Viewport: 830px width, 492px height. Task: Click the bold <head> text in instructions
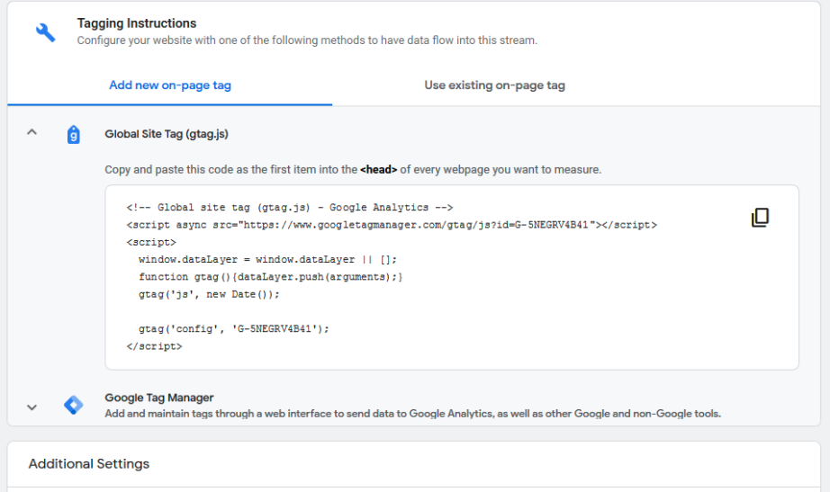point(378,169)
